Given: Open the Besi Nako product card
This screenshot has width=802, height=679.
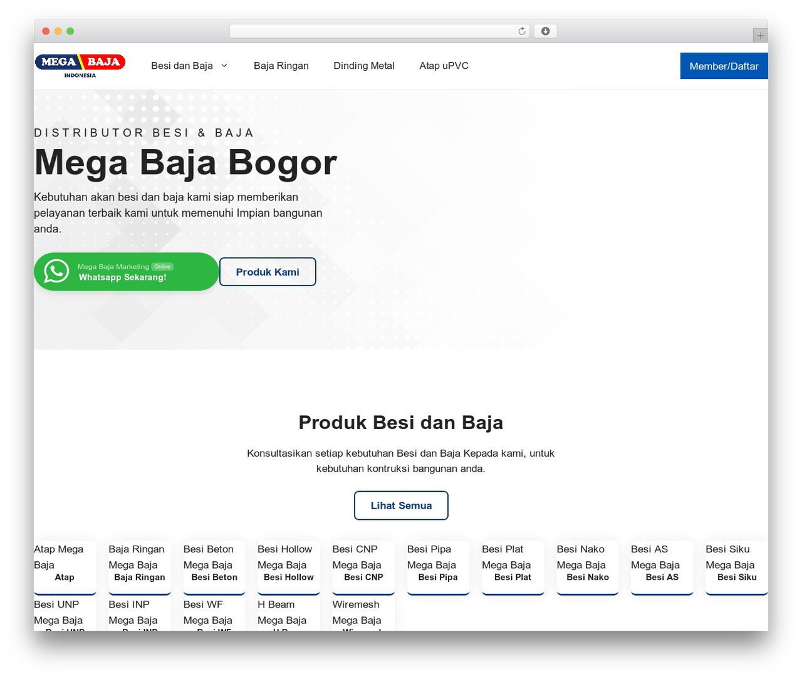Looking at the screenshot, I should tap(588, 568).
